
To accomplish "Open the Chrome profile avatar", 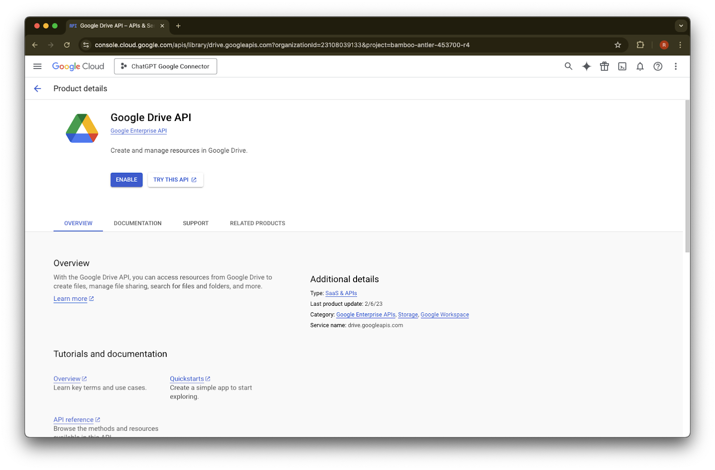I will [x=664, y=45].
